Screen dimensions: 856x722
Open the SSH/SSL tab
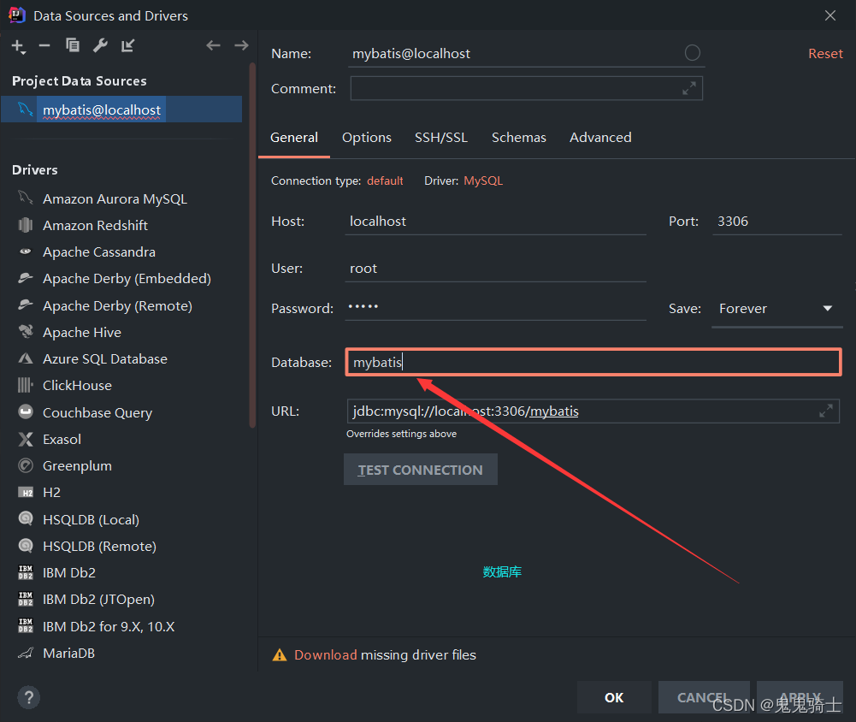click(441, 138)
